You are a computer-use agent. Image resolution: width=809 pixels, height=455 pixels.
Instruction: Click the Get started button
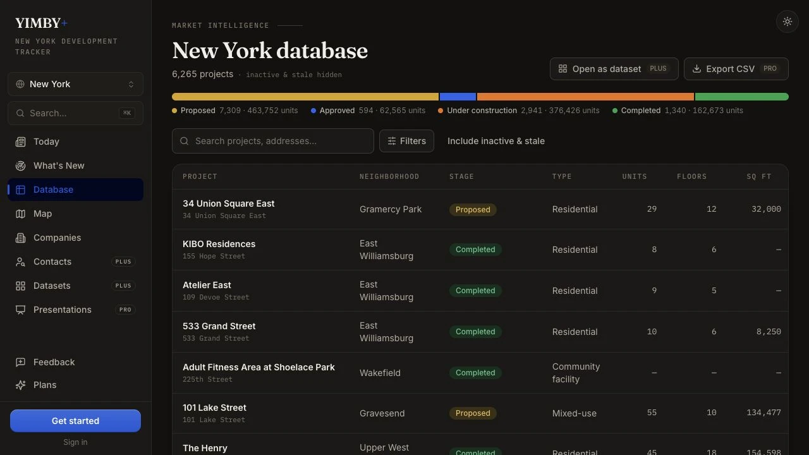75,421
